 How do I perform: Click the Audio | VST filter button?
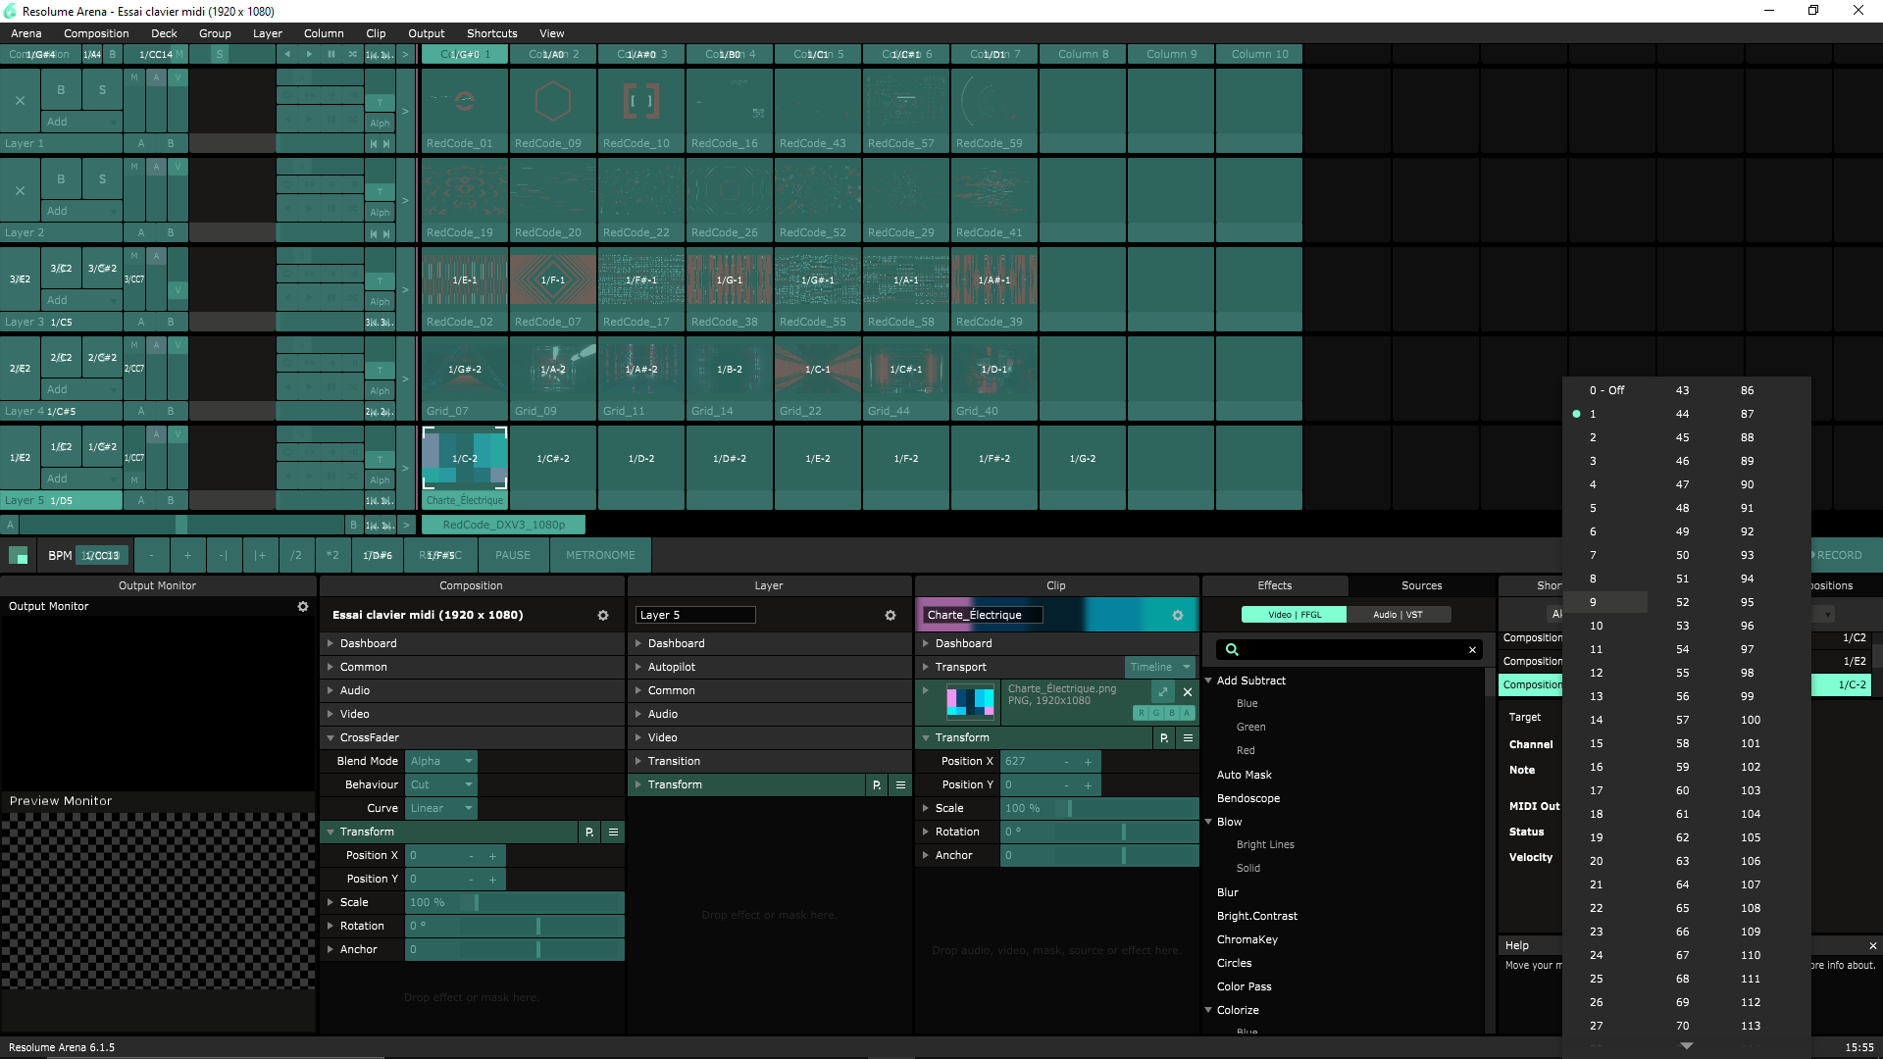pyautogui.click(x=1398, y=615)
